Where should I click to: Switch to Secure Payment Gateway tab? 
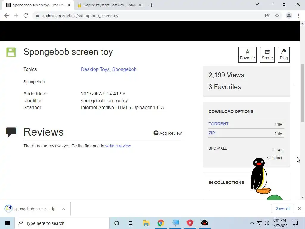110,5
